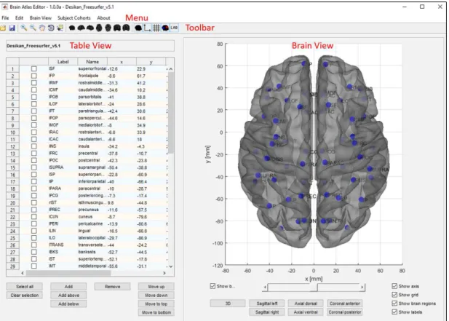This screenshot has height=321, width=449.
Task: Click the coronal posterior brain toolbar icon
Action: (126, 28)
